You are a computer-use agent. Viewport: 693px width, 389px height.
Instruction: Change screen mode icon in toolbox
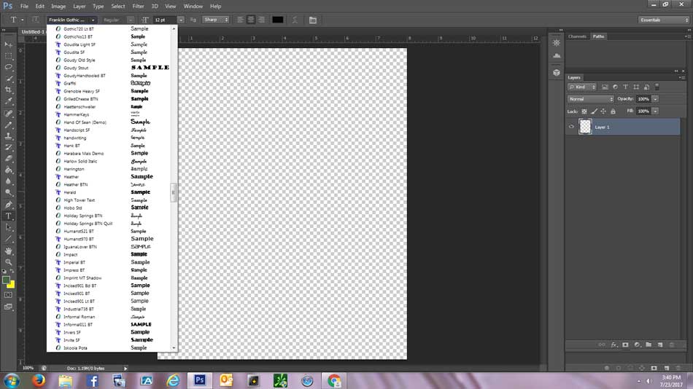(x=9, y=307)
